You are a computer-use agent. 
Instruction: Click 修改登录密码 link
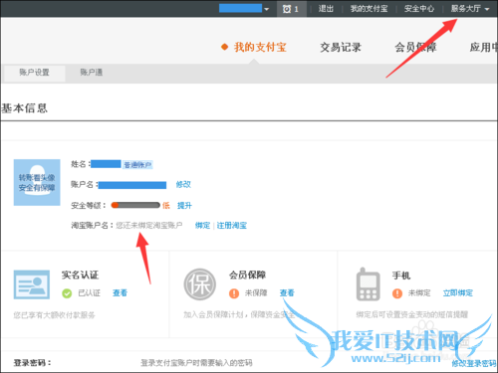(474, 363)
